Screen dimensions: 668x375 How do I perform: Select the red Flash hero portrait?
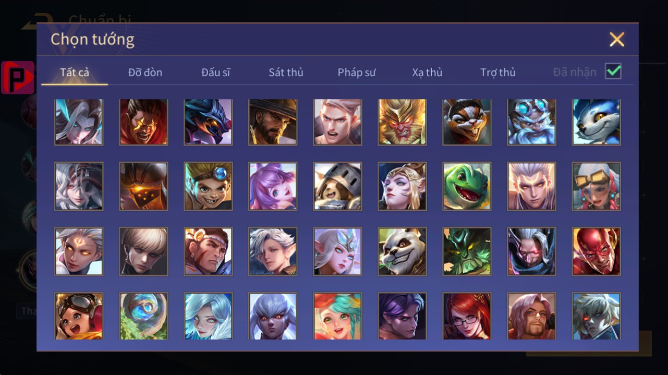(x=596, y=251)
